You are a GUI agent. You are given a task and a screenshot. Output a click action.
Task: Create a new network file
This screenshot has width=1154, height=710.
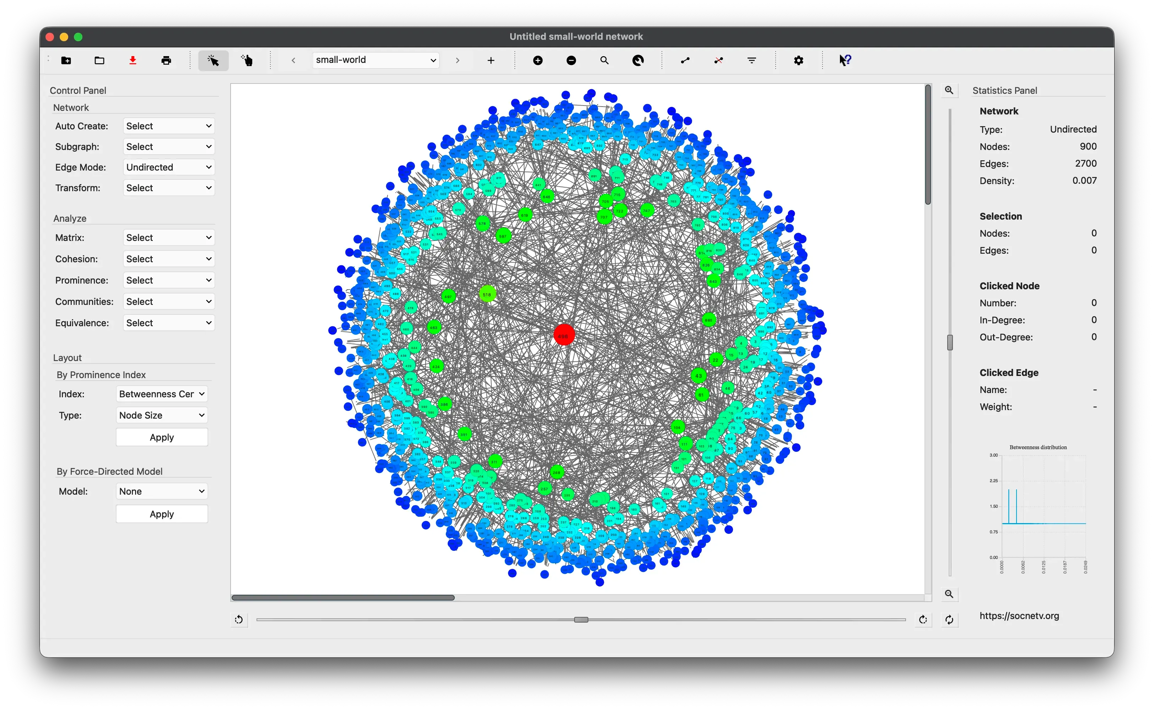click(66, 60)
